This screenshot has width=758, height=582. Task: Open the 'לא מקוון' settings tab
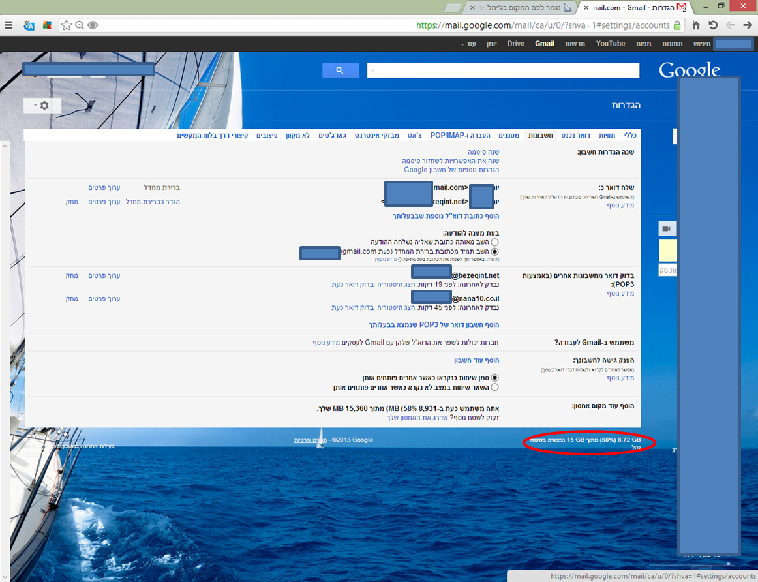click(297, 135)
